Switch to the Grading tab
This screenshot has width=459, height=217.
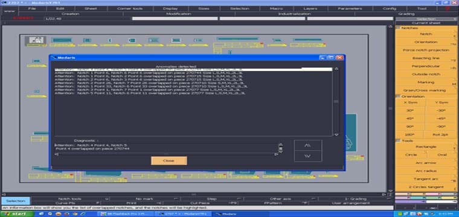(x=406, y=14)
